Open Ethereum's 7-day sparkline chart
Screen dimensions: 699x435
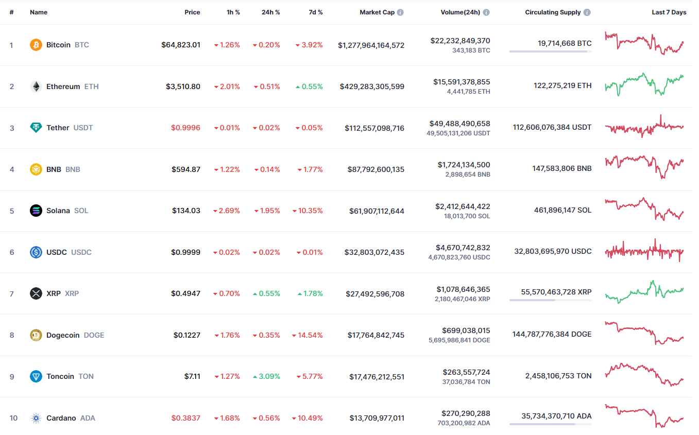point(644,85)
